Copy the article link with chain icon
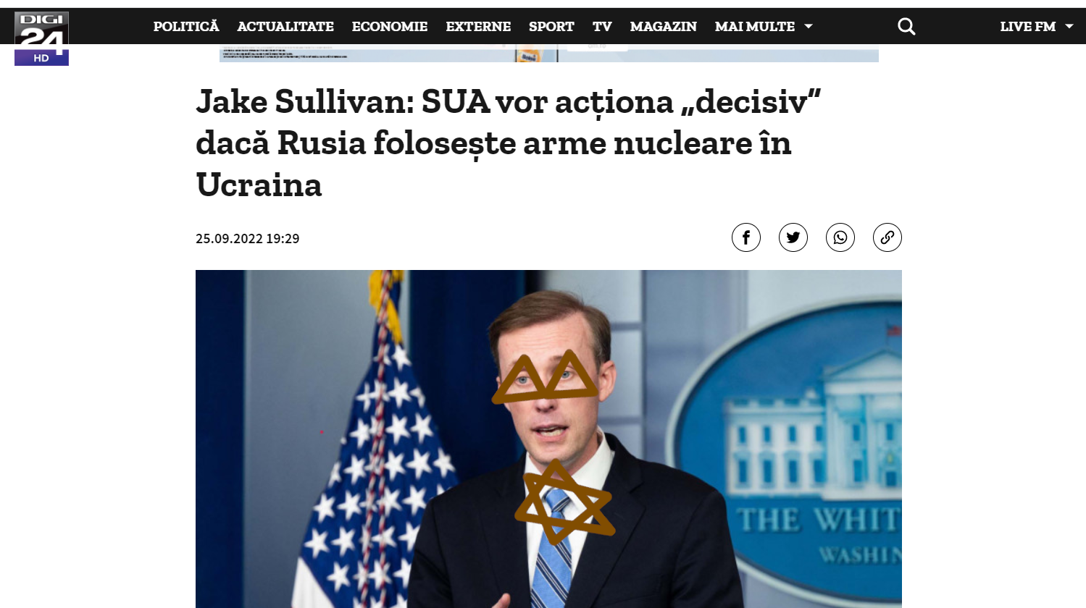The width and height of the screenshot is (1086, 608). [x=887, y=237]
